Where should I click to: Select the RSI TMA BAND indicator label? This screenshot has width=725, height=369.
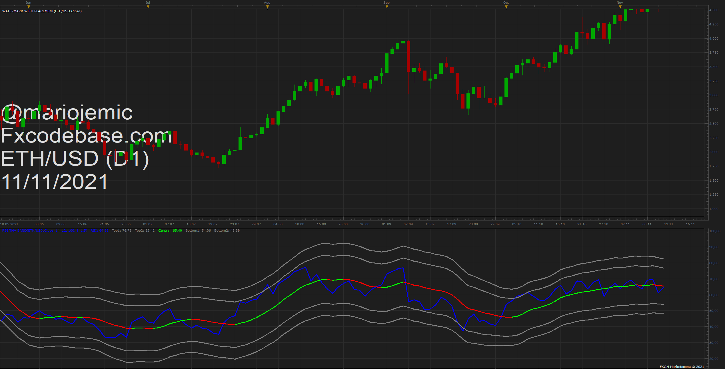(45, 230)
